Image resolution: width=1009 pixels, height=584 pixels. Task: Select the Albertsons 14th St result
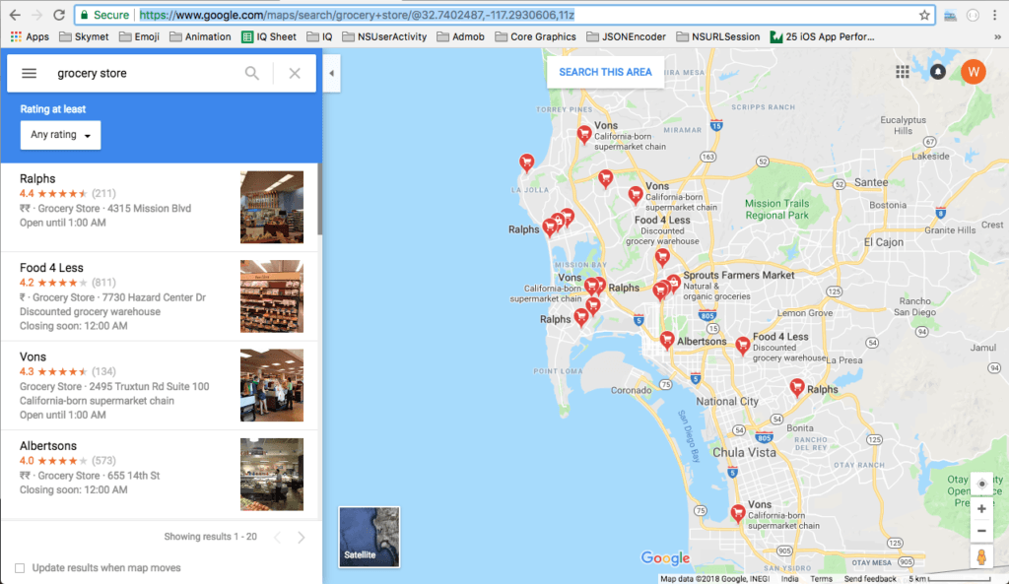160,475
